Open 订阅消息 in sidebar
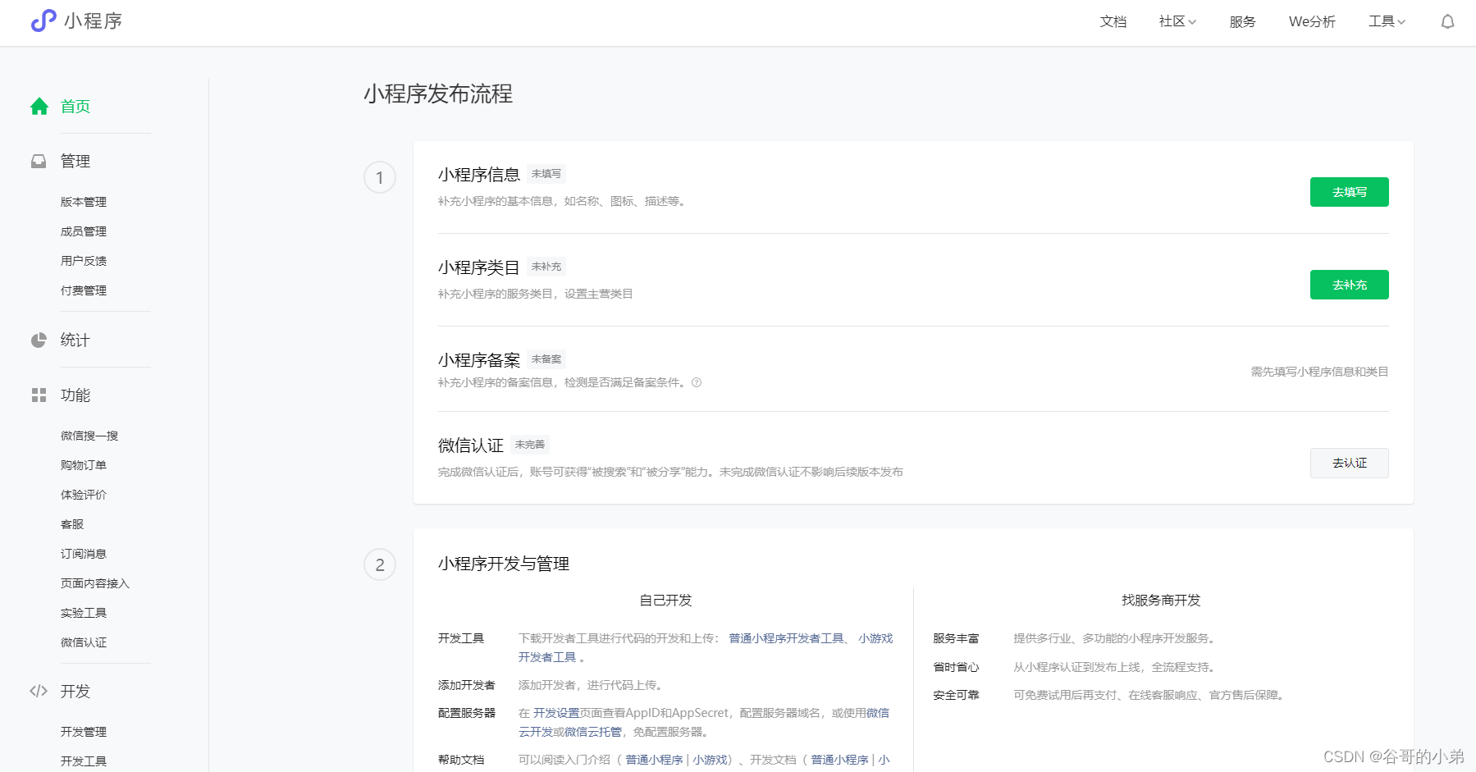The image size is (1476, 772). click(84, 554)
